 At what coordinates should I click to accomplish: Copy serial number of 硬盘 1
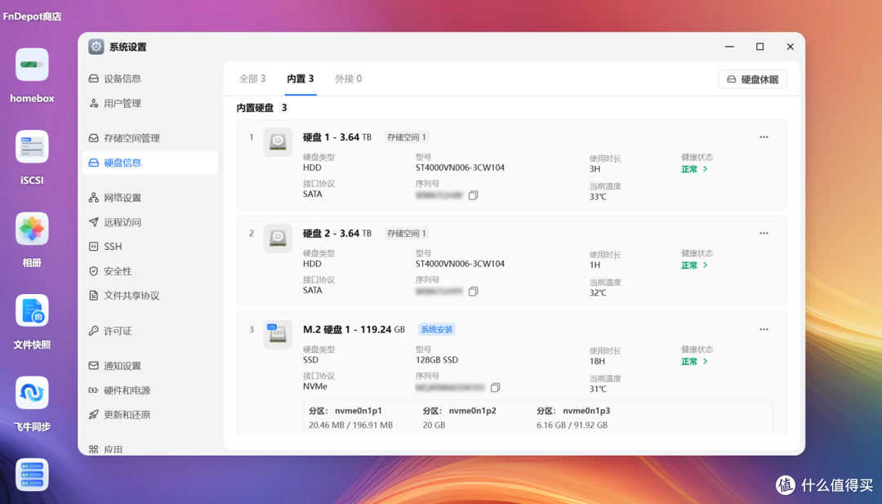tap(473, 195)
